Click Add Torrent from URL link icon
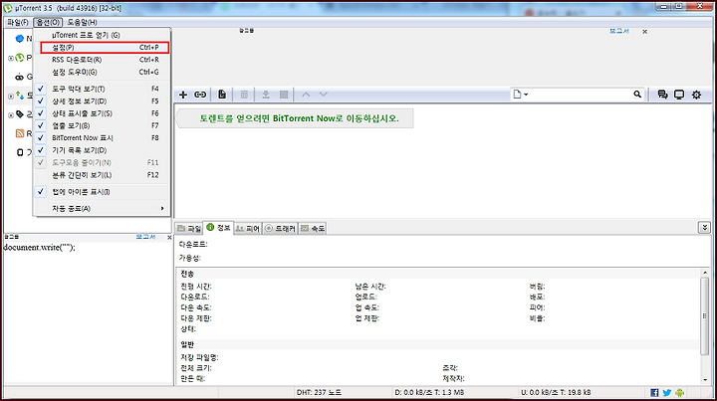This screenshot has width=717, height=401. tap(200, 95)
